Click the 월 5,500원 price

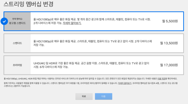coord(170,21)
